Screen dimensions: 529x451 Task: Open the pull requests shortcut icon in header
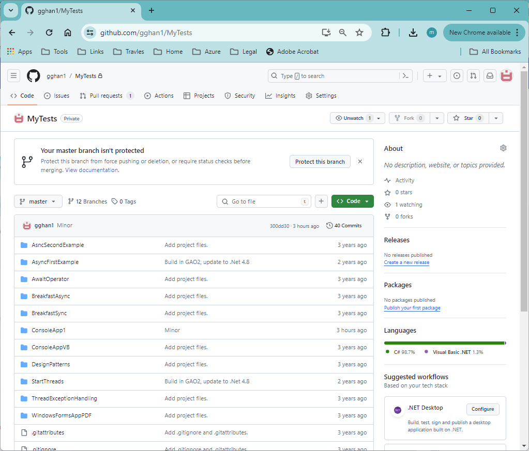pos(473,76)
